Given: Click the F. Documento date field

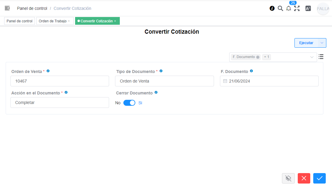Looking at the screenshot, I should [x=269, y=81].
